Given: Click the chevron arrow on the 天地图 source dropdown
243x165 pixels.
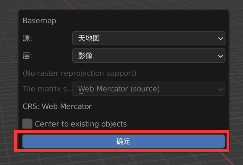Looking at the screenshot, I should pos(220,38).
